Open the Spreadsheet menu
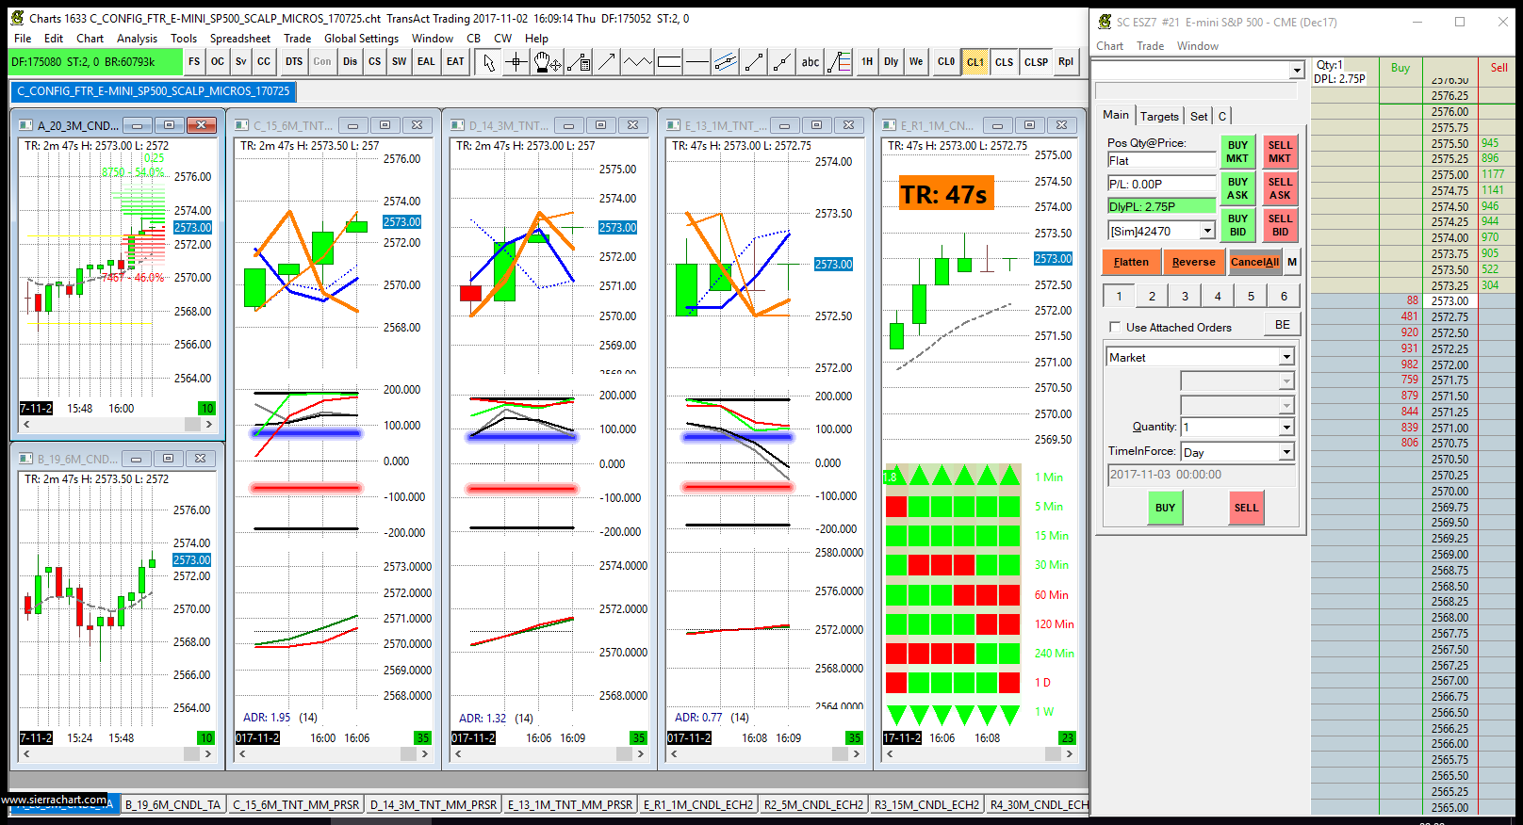This screenshot has width=1523, height=825. 239,39
